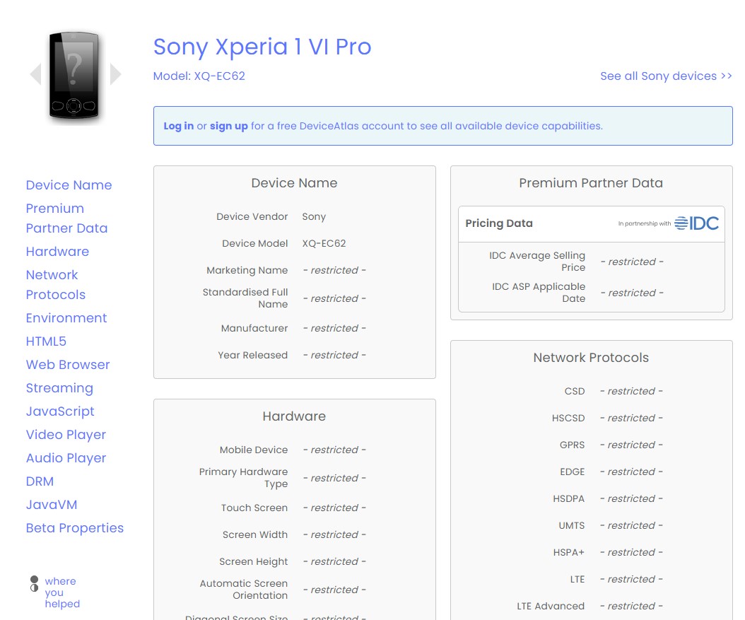Select Device Name in the sidebar
The height and width of the screenshot is (620, 745).
(69, 185)
